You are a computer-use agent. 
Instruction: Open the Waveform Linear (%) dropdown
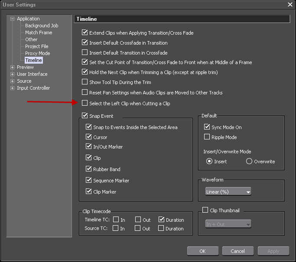[228, 192]
